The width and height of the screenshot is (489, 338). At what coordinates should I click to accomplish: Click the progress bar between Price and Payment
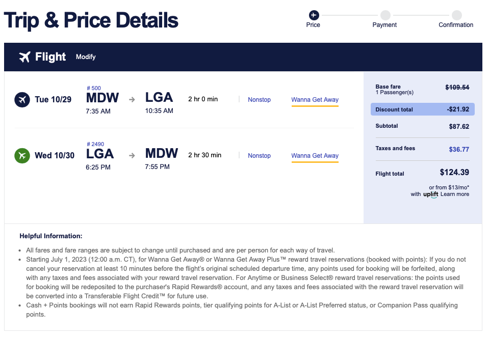(x=349, y=15)
